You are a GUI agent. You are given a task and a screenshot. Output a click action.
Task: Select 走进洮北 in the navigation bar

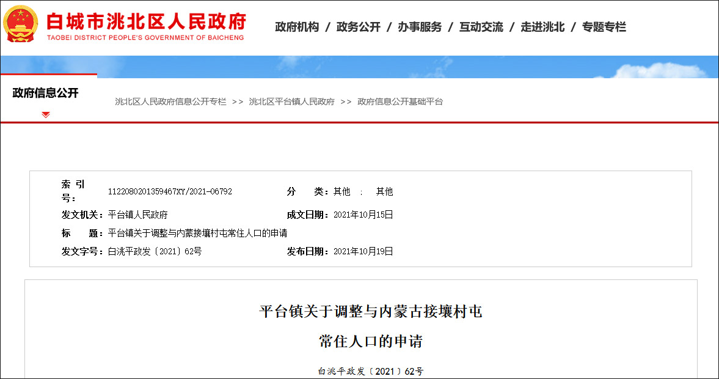pos(544,27)
